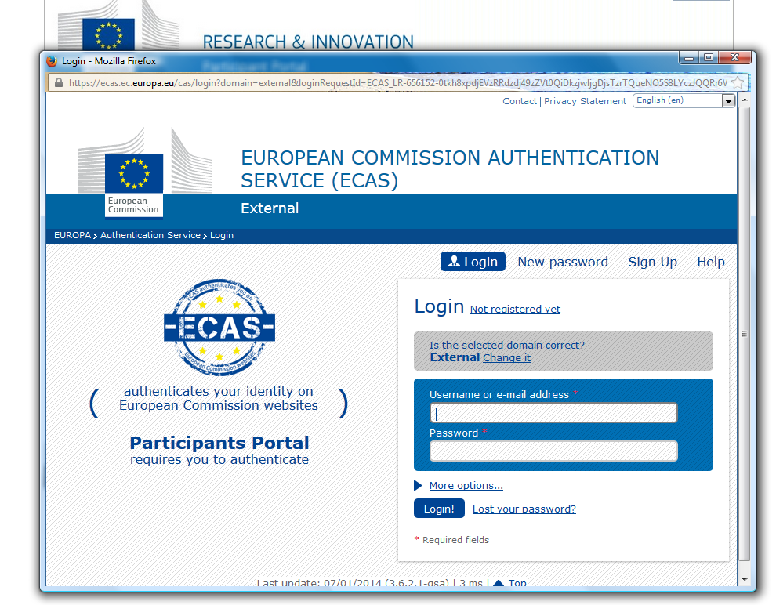Click the 'External' banner text
The height and width of the screenshot is (605, 776).
coord(270,208)
